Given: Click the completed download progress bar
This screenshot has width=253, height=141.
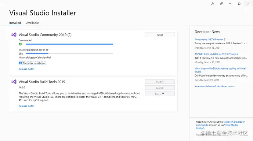Looking at the screenshot, I should click(69, 44).
